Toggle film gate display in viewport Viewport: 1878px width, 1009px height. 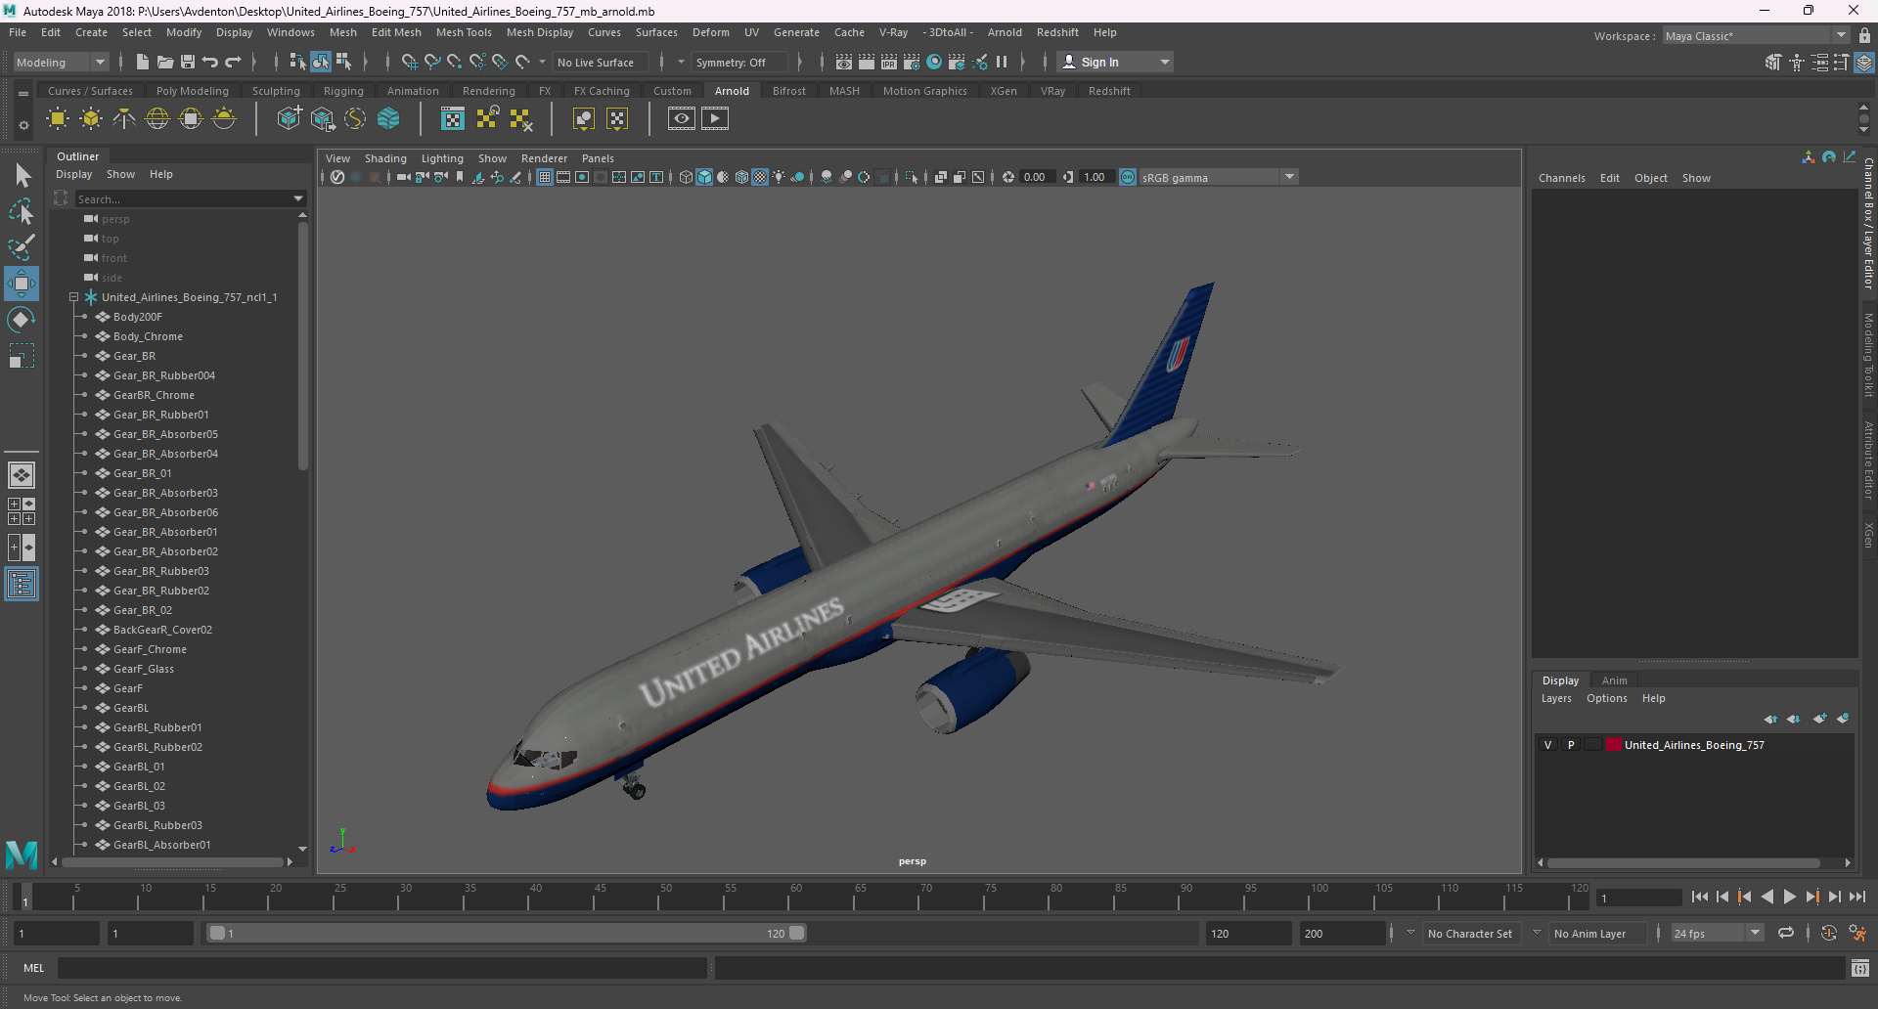(563, 177)
